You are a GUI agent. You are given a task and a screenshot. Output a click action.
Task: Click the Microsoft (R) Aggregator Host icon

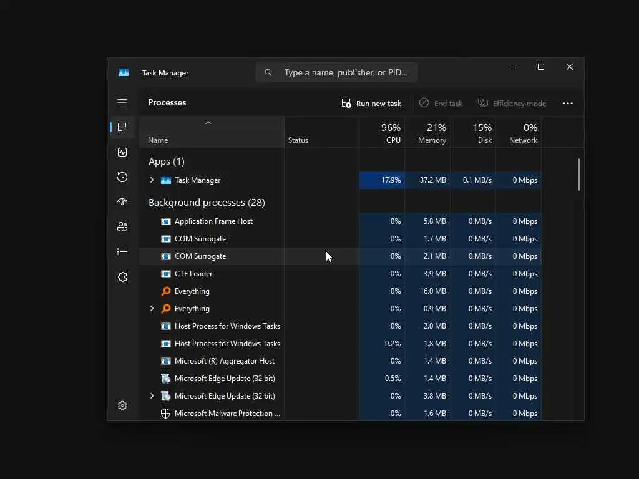[x=166, y=361]
